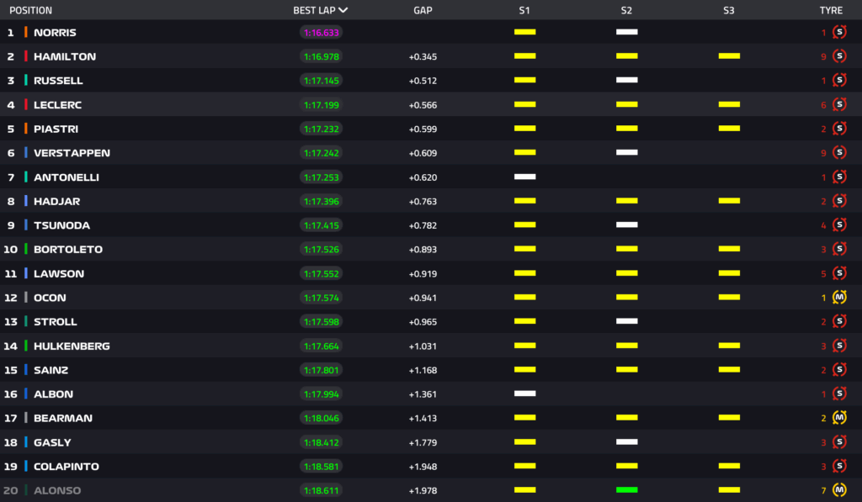862x502 pixels.
Task: Click Colapinto's soft tyre icon
Action: point(838,466)
